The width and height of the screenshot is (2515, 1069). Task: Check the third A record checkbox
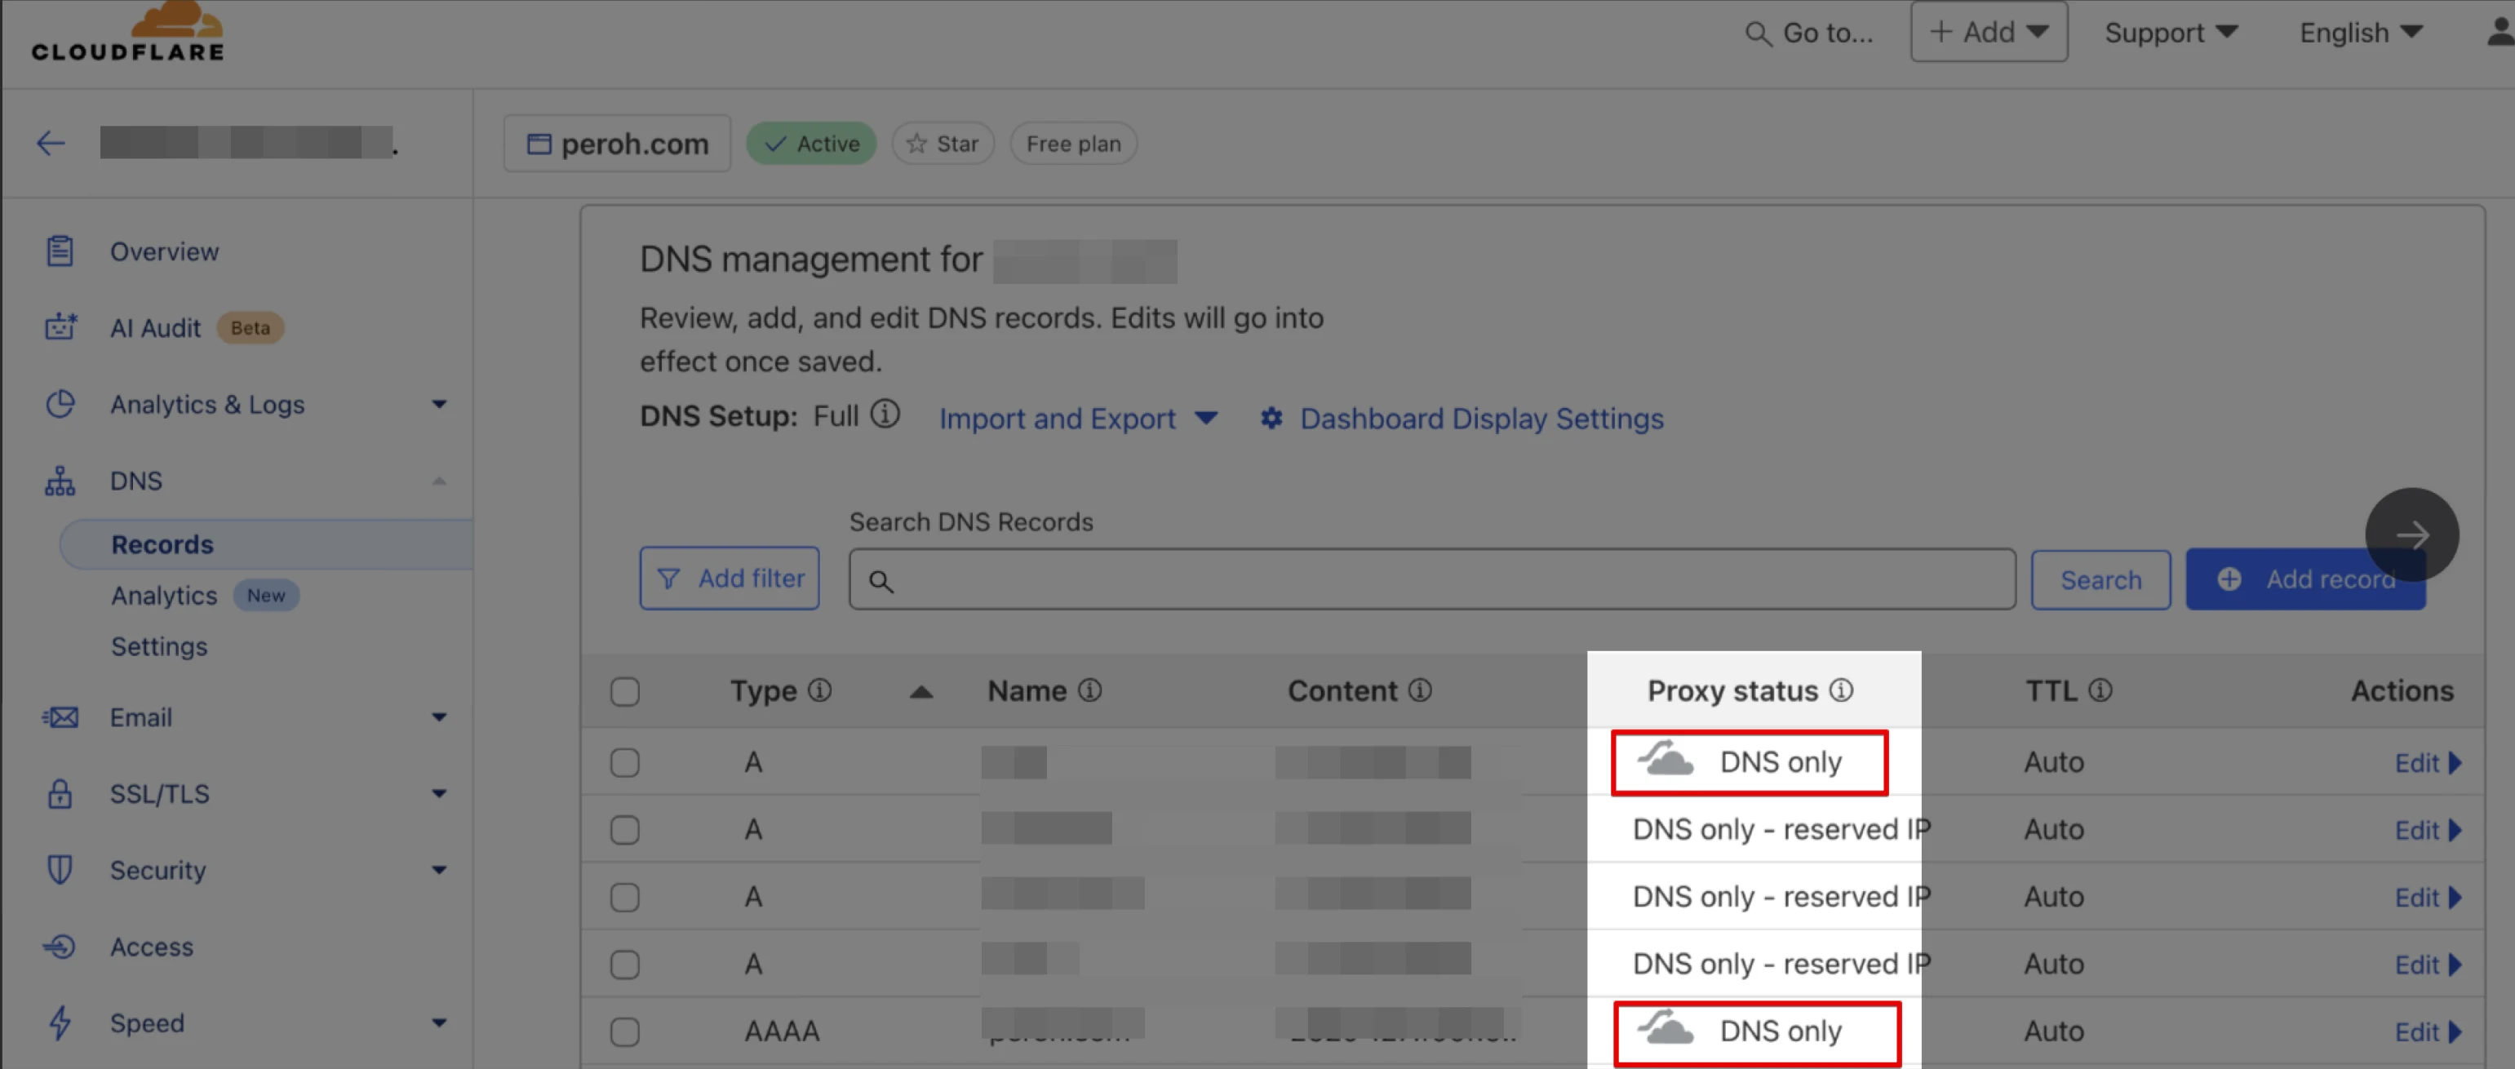coord(625,897)
